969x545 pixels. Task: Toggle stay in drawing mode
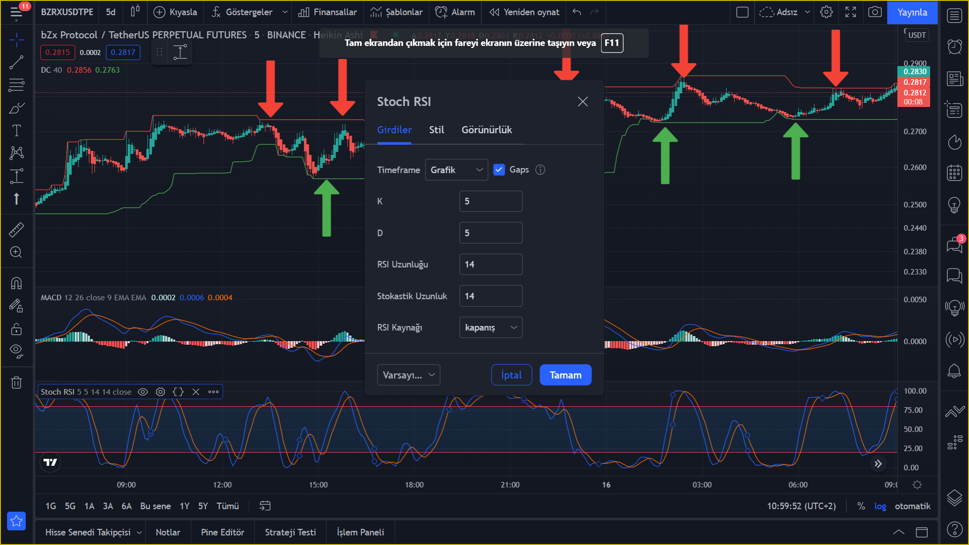[x=16, y=306]
